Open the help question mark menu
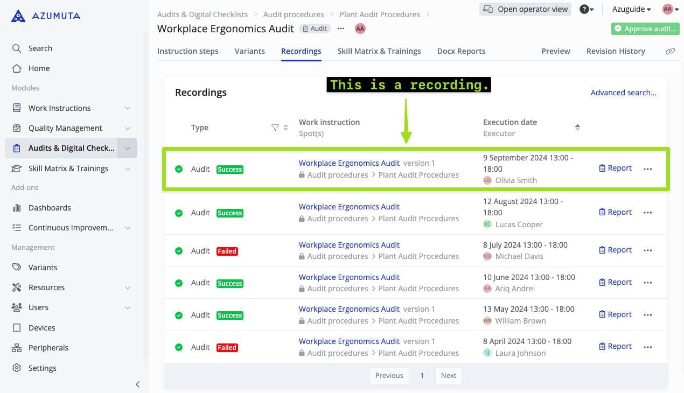This screenshot has width=684, height=393. pyautogui.click(x=587, y=9)
